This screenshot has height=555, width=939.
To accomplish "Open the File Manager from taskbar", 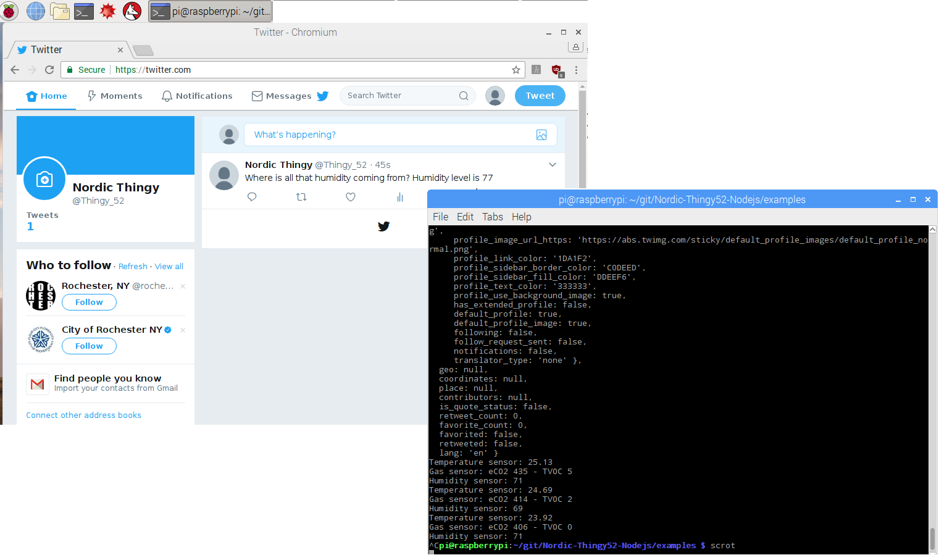I will point(60,11).
